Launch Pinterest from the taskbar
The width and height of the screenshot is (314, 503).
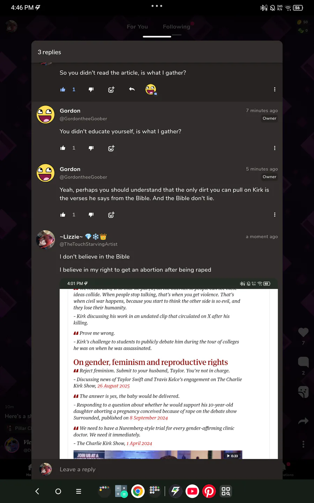pos(209,491)
